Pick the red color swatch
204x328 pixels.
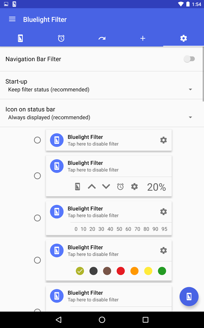click(121, 271)
